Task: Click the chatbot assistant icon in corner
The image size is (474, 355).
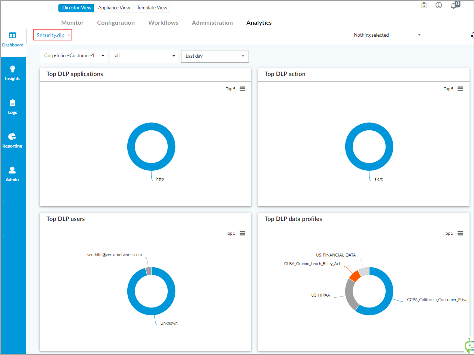Action: [x=468, y=346]
